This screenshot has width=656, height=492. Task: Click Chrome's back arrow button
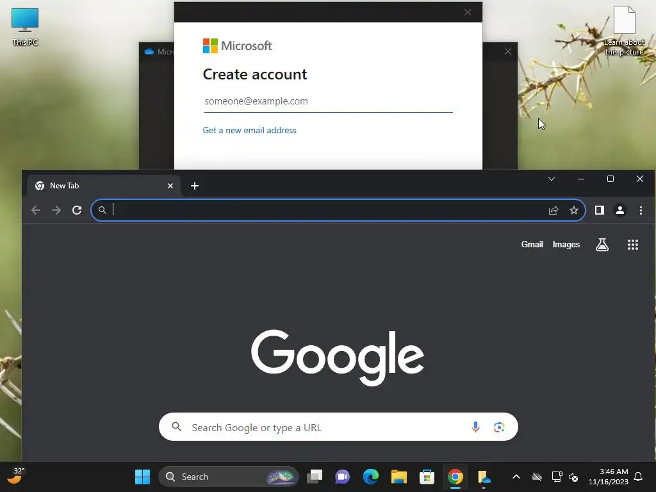point(36,210)
